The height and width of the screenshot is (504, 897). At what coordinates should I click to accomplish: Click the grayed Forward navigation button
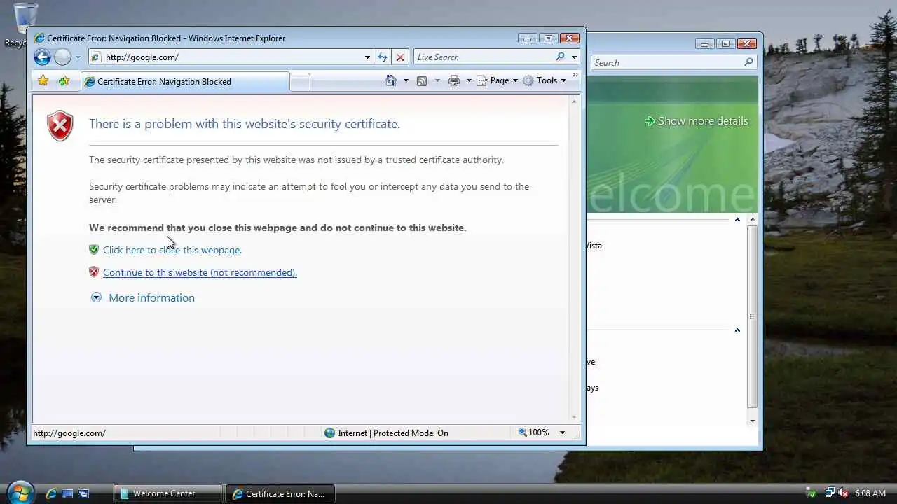tap(62, 57)
